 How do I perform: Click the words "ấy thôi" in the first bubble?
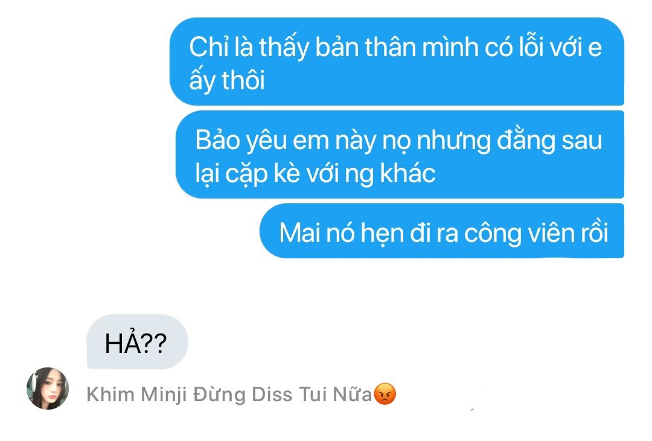(227, 80)
